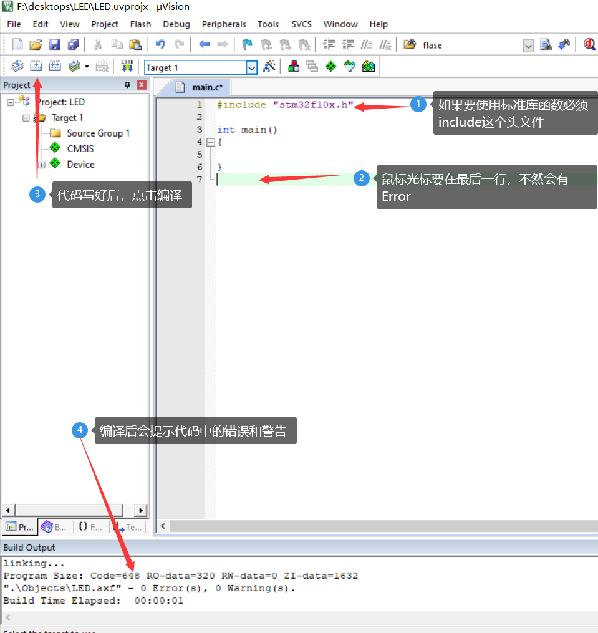Comment out the selected lines
598x633 pixels.
click(367, 44)
